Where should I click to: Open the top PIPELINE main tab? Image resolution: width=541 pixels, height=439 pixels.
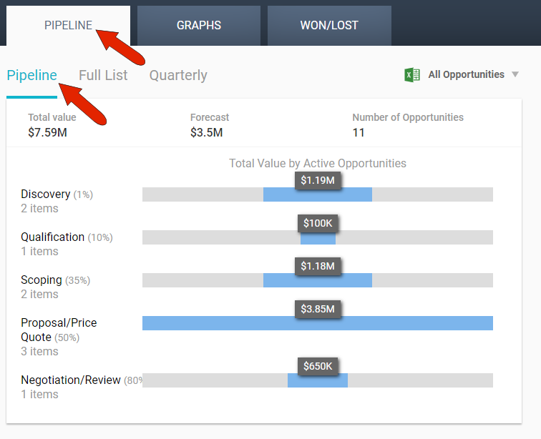(68, 25)
